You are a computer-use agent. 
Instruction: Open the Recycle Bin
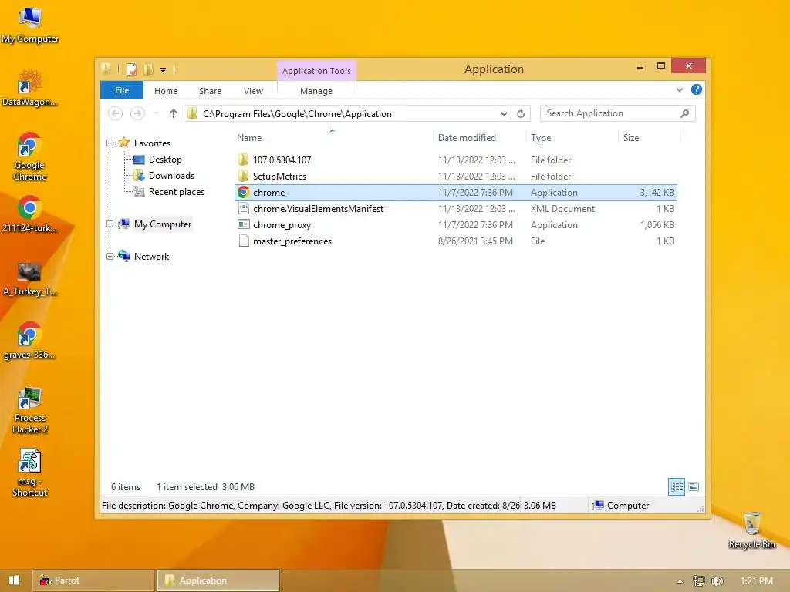[751, 530]
